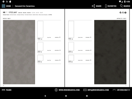Click the globe website icon
Viewport: 132px width, 99px height.
[x=56, y=90]
